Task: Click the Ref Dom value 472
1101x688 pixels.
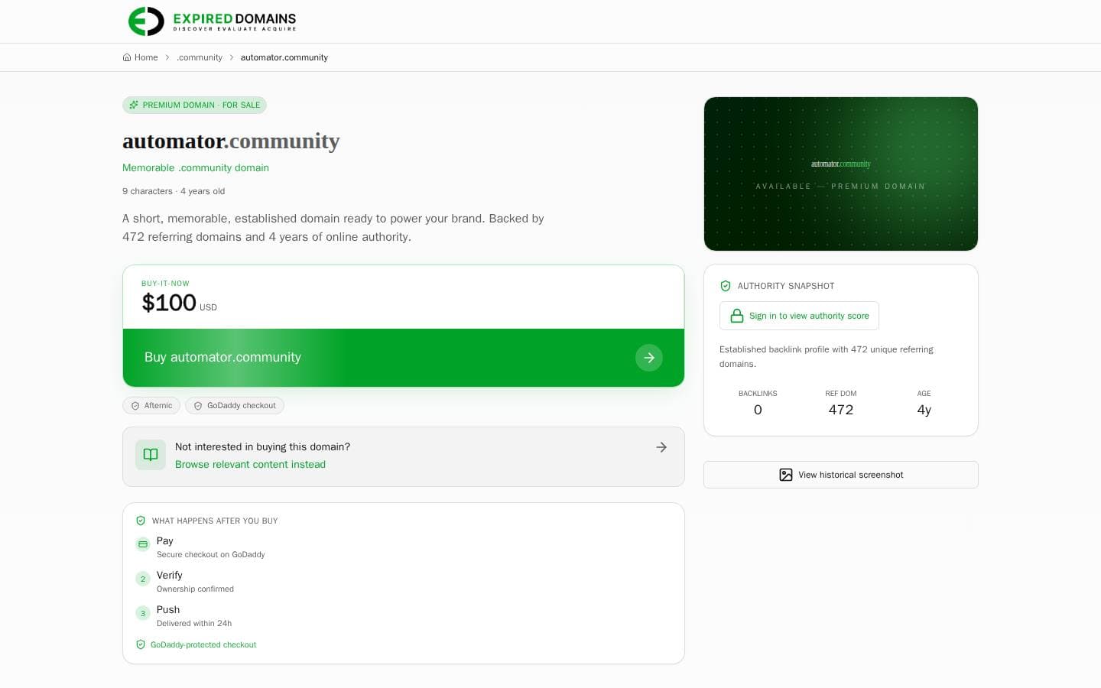Action: (841, 410)
